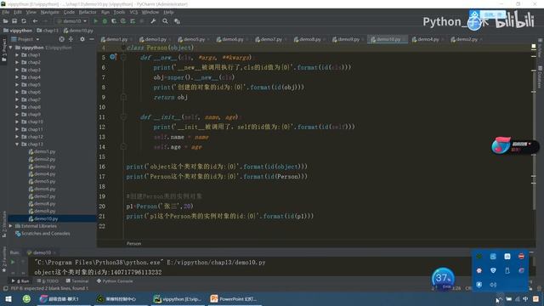The image size is (544, 306).
Task: Start debugging with the green bug icon
Action: pos(105,21)
